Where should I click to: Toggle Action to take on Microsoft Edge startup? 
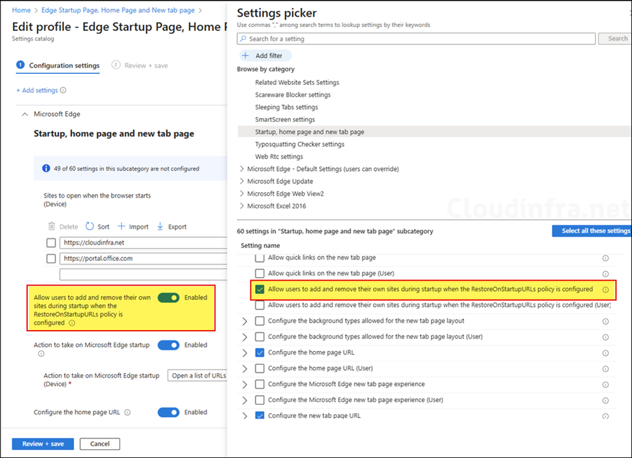click(168, 345)
